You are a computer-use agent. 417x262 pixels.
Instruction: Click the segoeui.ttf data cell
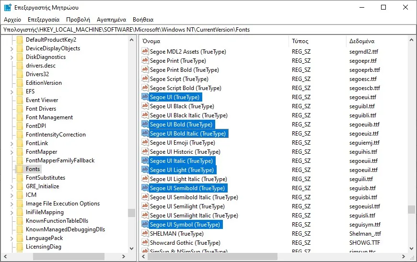tap(363, 97)
